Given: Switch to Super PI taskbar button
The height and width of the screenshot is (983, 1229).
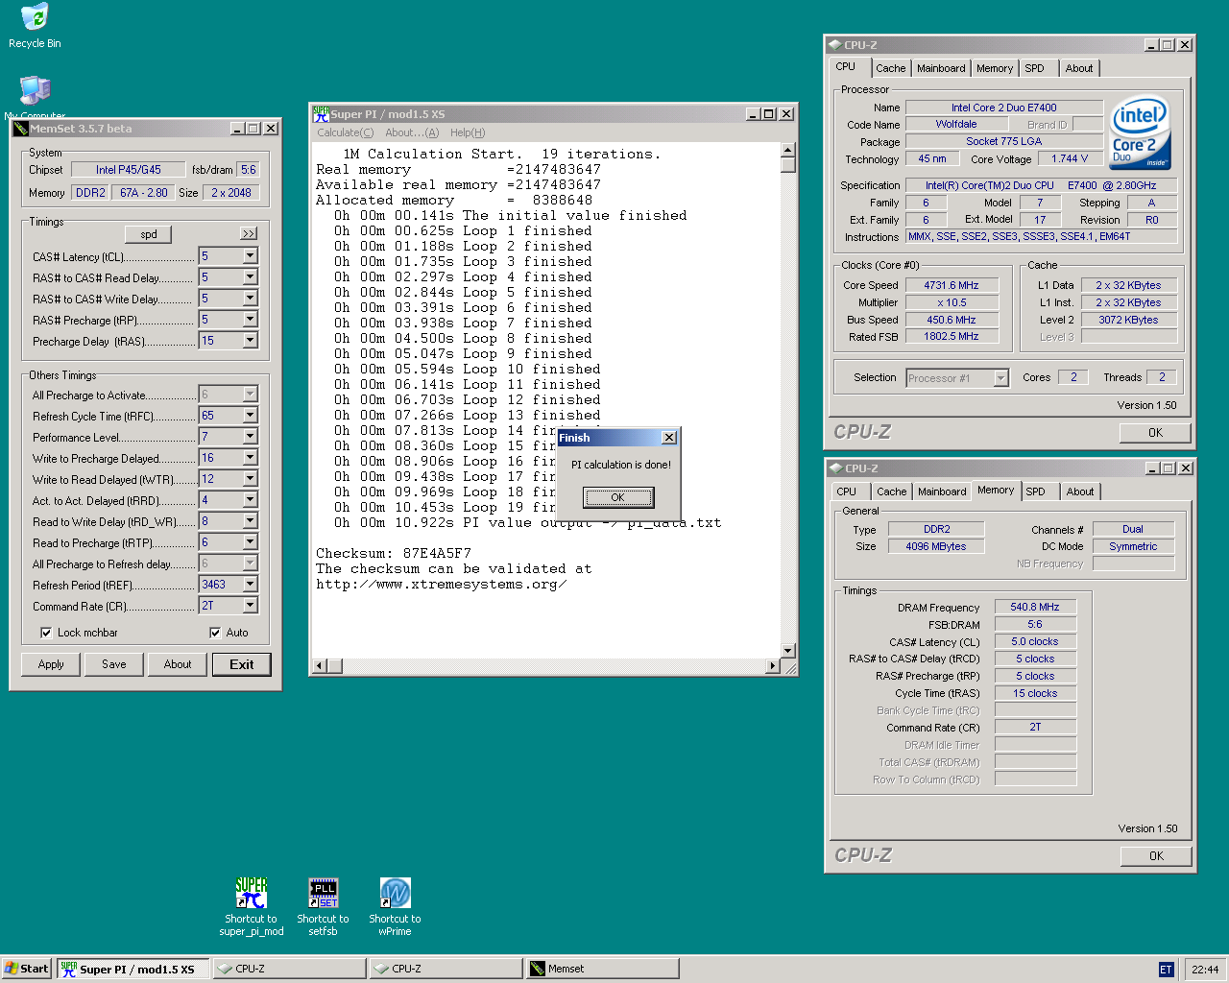Looking at the screenshot, I should pyautogui.click(x=133, y=969).
